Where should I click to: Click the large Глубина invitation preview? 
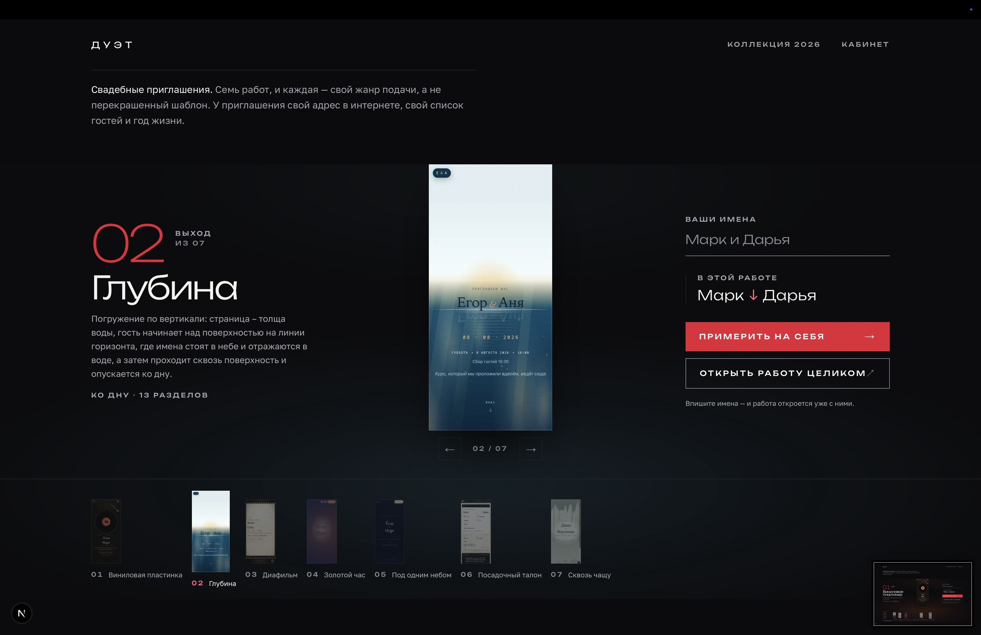coord(490,297)
